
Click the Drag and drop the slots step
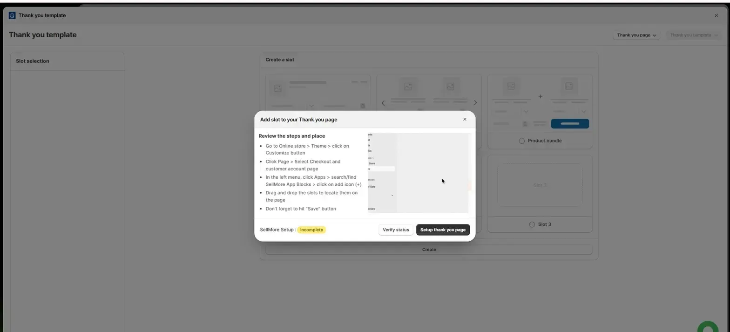311,196
